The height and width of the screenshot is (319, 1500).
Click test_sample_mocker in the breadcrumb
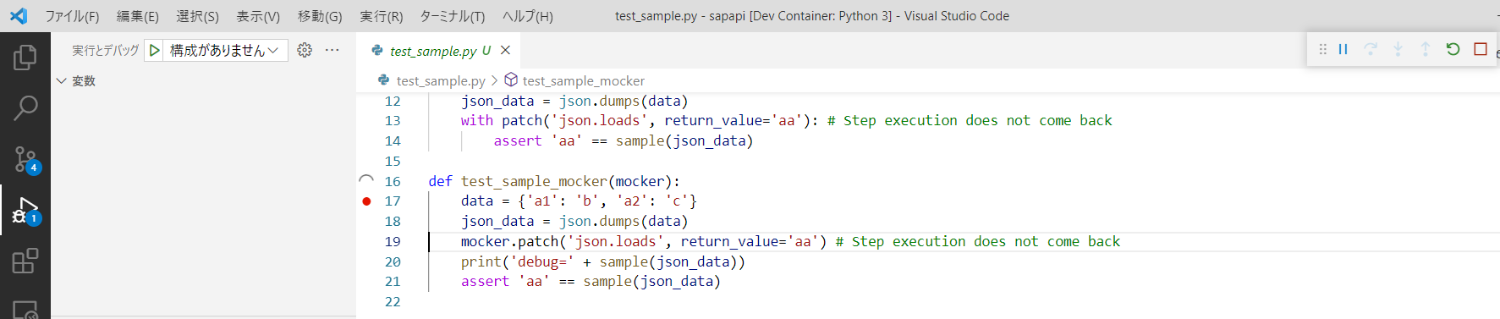click(x=583, y=80)
